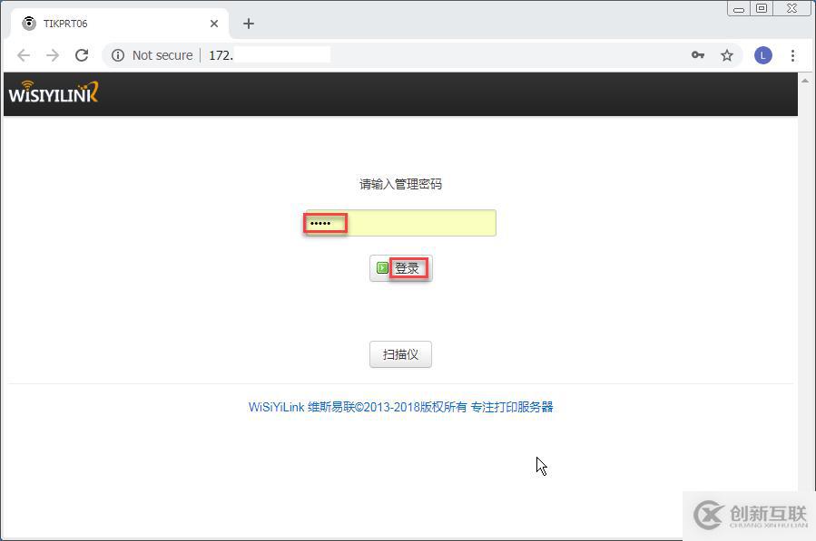Click the admin password input field
The width and height of the screenshot is (816, 541).
point(399,222)
